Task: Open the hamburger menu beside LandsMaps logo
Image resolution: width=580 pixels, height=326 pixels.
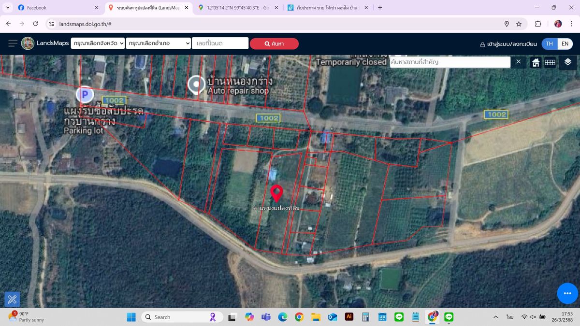Action: [x=13, y=43]
